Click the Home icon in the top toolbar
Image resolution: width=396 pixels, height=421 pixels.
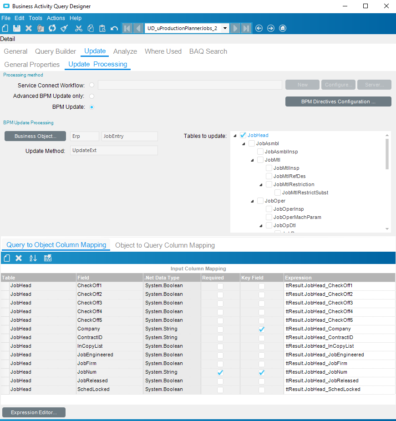pyautogui.click(x=283, y=28)
